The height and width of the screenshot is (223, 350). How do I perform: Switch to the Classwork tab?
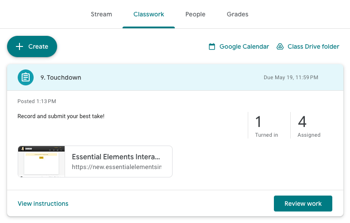149,14
